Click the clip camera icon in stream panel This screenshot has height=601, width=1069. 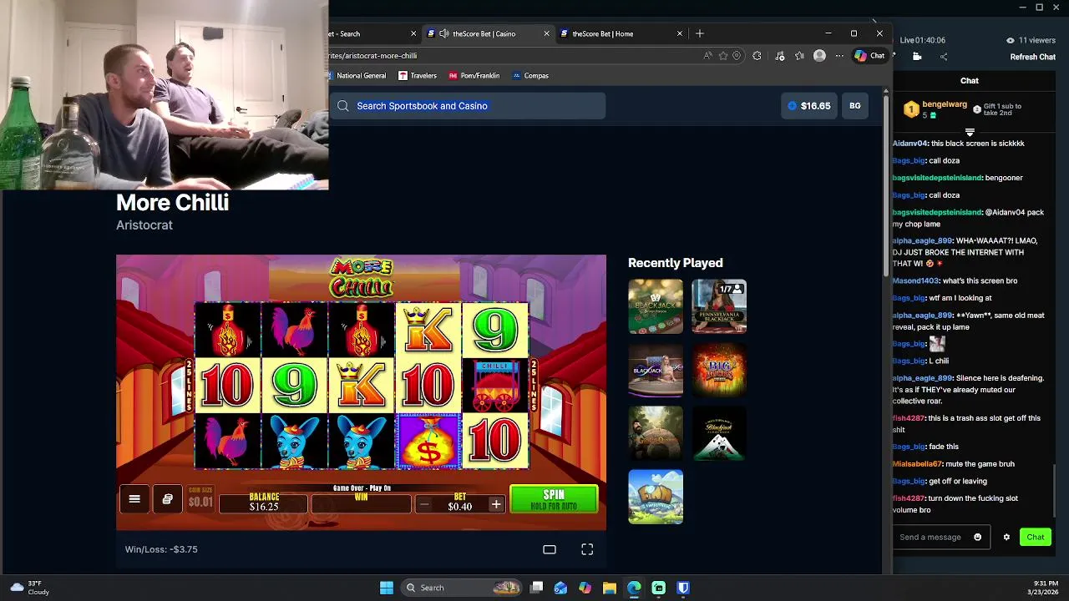[x=917, y=57]
